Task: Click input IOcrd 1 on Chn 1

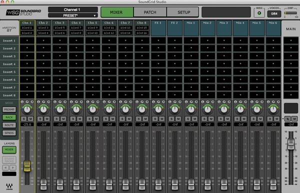Action: pos(27,28)
